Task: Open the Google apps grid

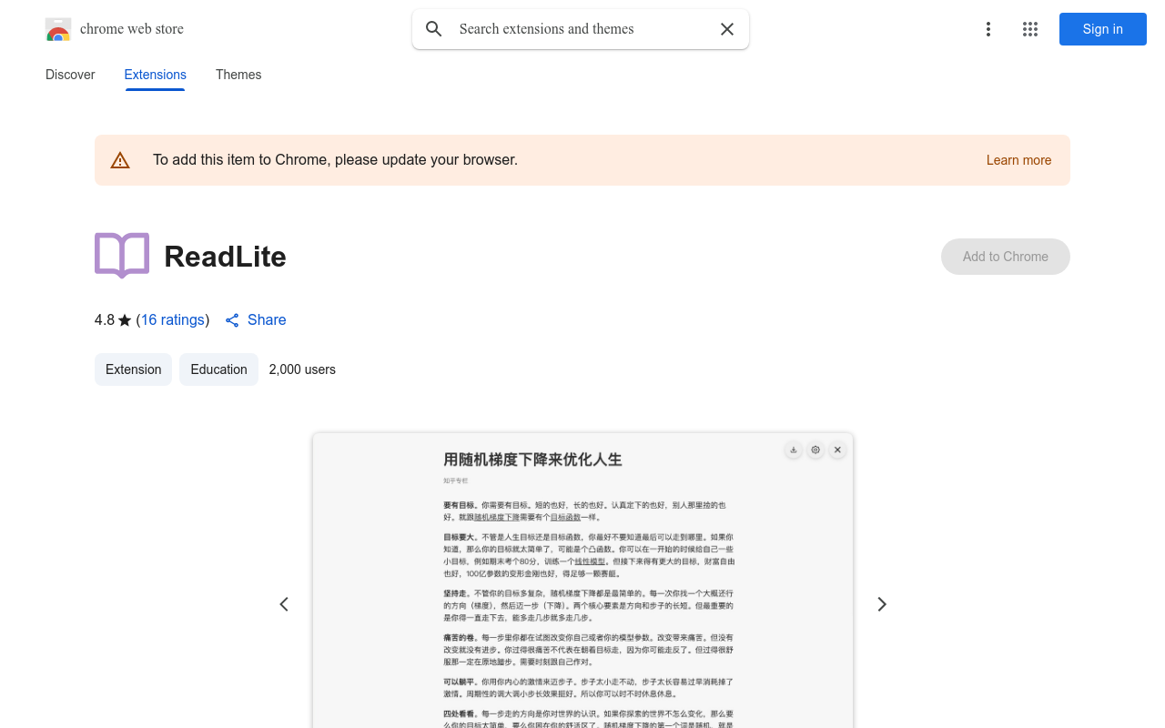Action: point(1030,29)
